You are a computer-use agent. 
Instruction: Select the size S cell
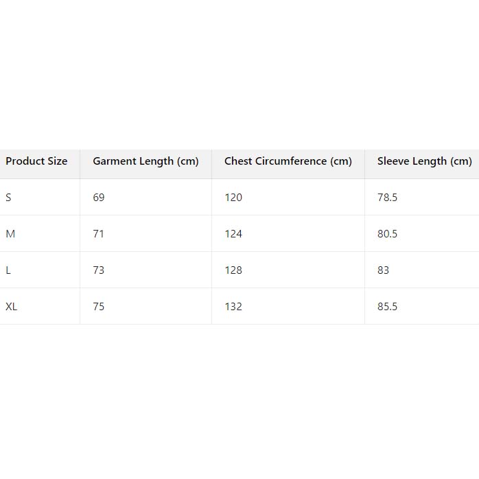pyautogui.click(x=8, y=198)
